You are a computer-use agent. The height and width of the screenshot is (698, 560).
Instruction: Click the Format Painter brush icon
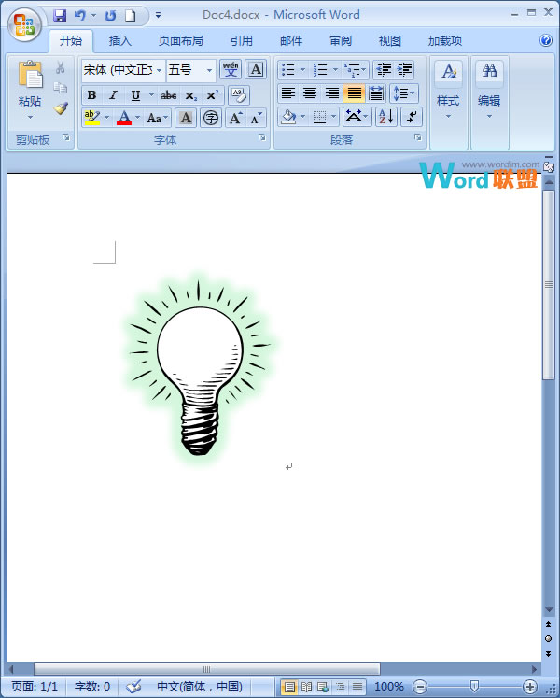61,108
